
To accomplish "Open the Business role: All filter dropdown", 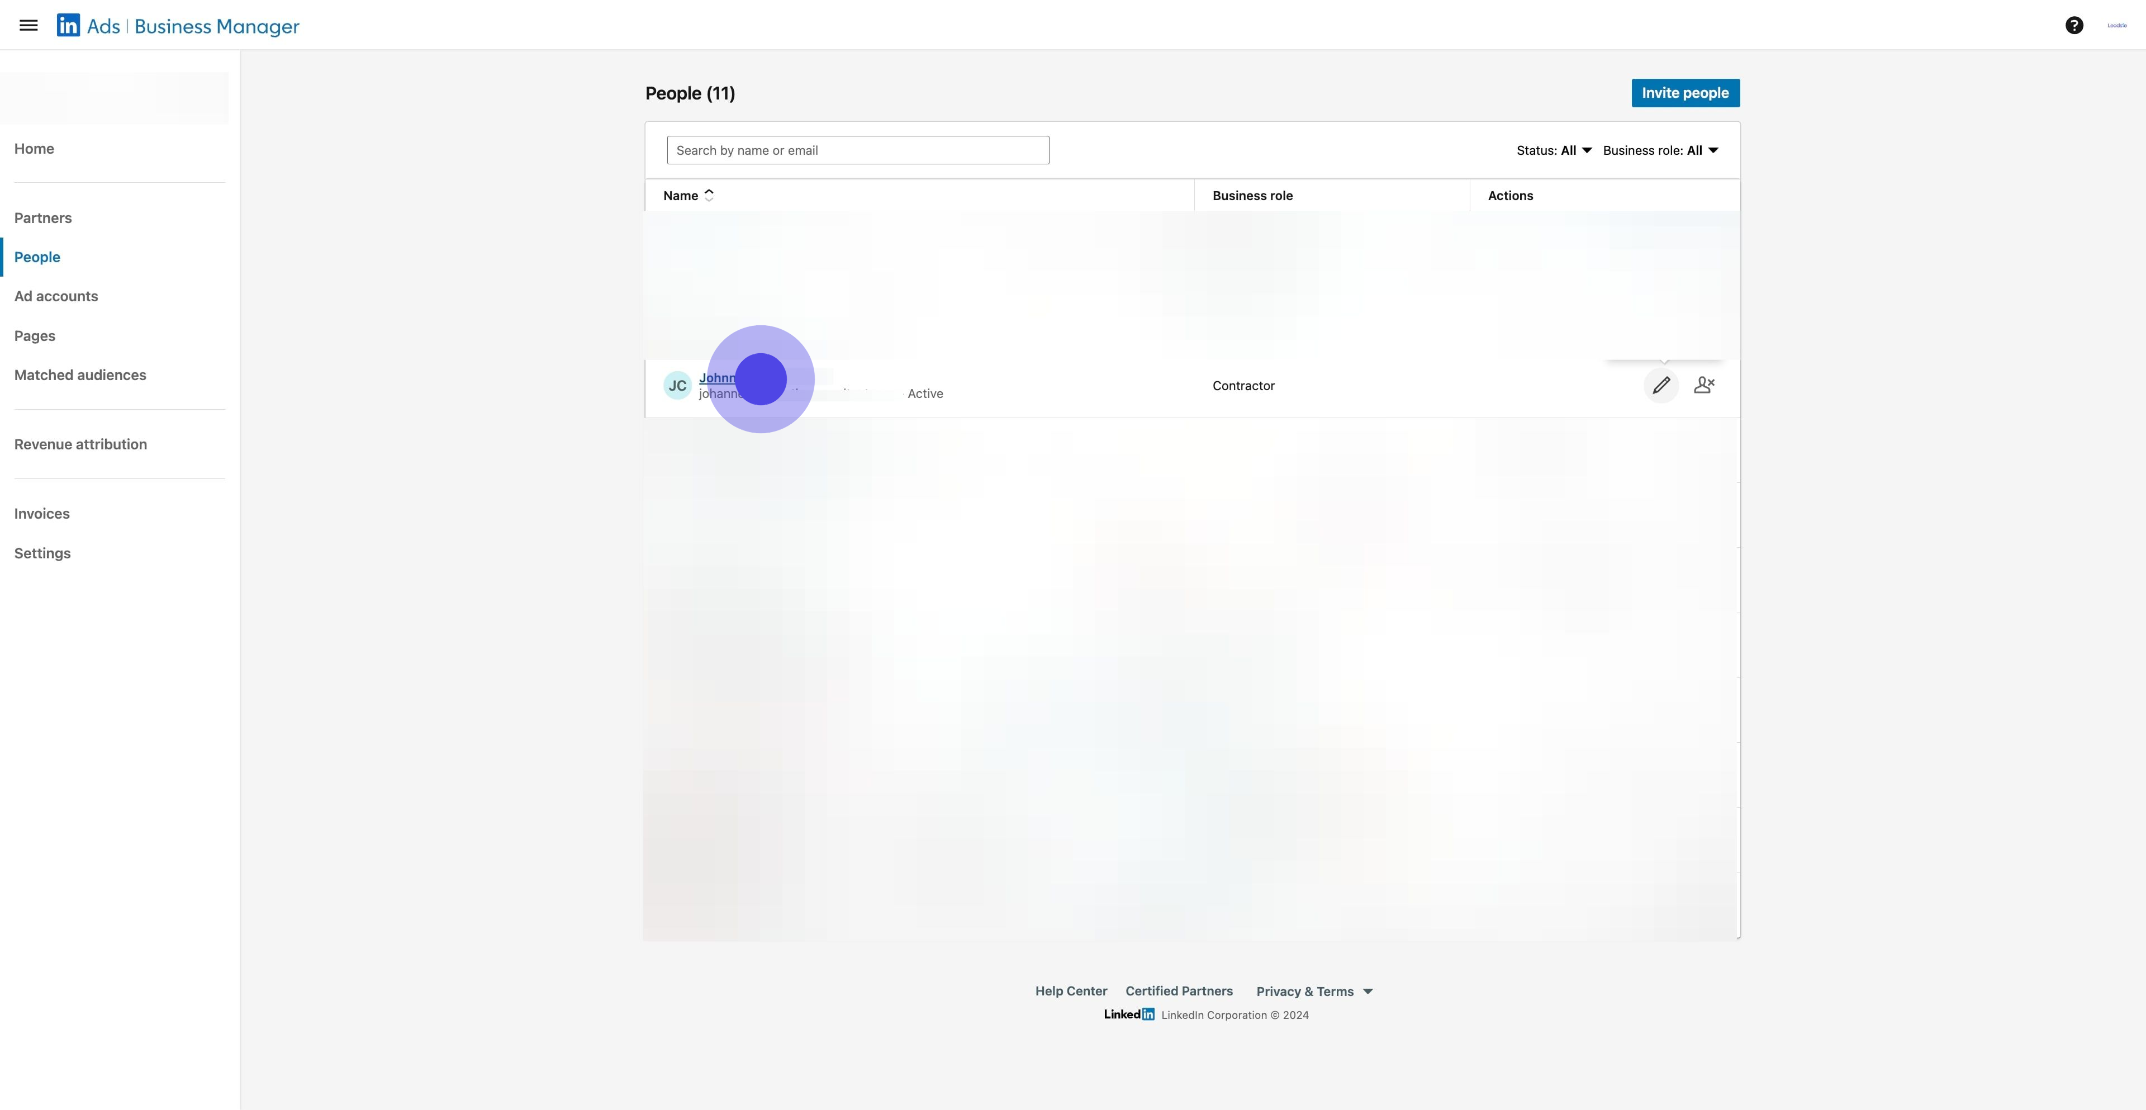I will [1661, 150].
